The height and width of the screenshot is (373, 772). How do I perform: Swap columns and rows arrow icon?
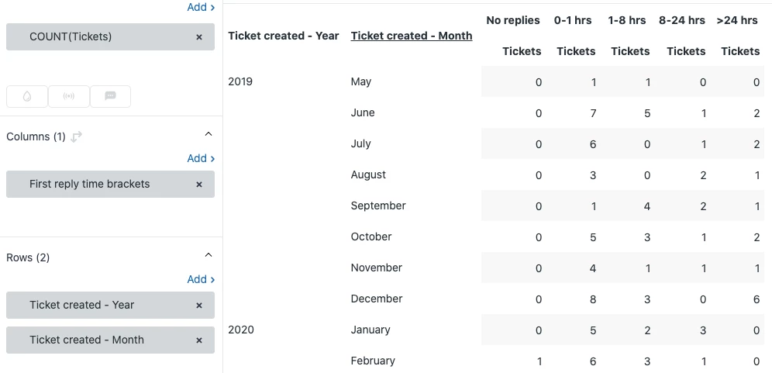pos(76,136)
